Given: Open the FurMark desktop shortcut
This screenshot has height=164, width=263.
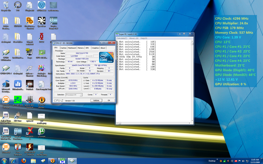Looking at the screenshot, I should 30,85.
